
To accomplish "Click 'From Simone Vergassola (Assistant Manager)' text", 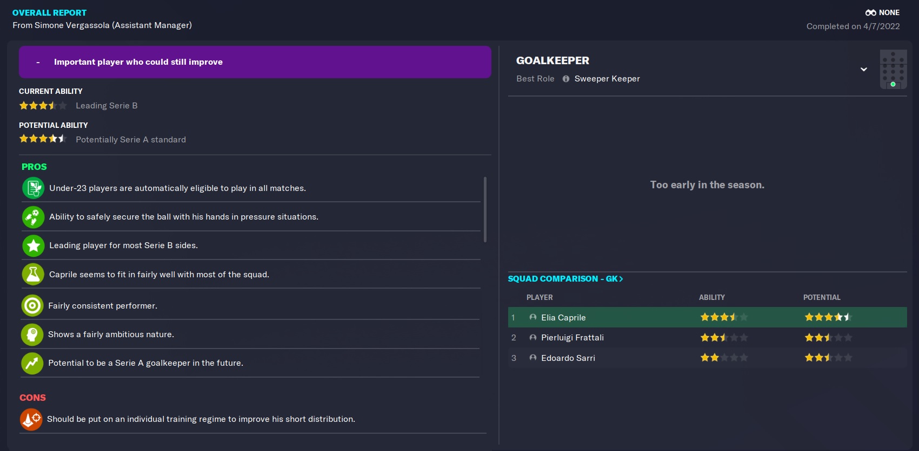I will point(102,25).
